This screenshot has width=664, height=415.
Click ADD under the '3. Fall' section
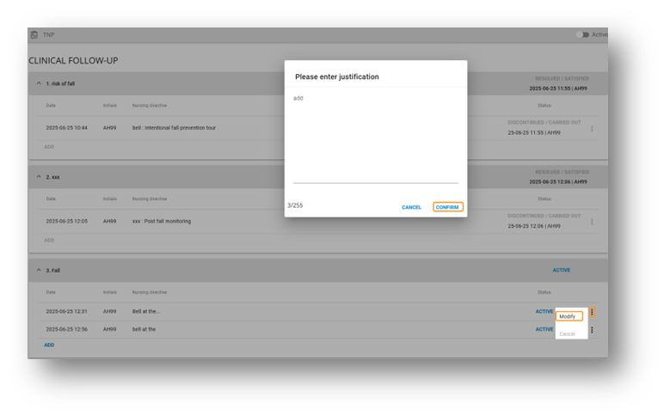pyautogui.click(x=49, y=345)
